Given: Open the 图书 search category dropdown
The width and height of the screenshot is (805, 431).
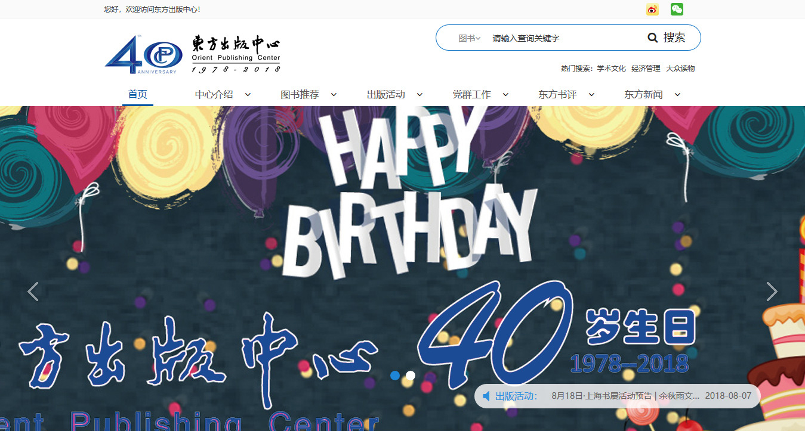Looking at the screenshot, I should pos(469,38).
